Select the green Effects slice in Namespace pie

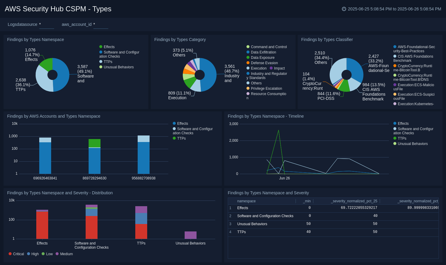coord(47,64)
